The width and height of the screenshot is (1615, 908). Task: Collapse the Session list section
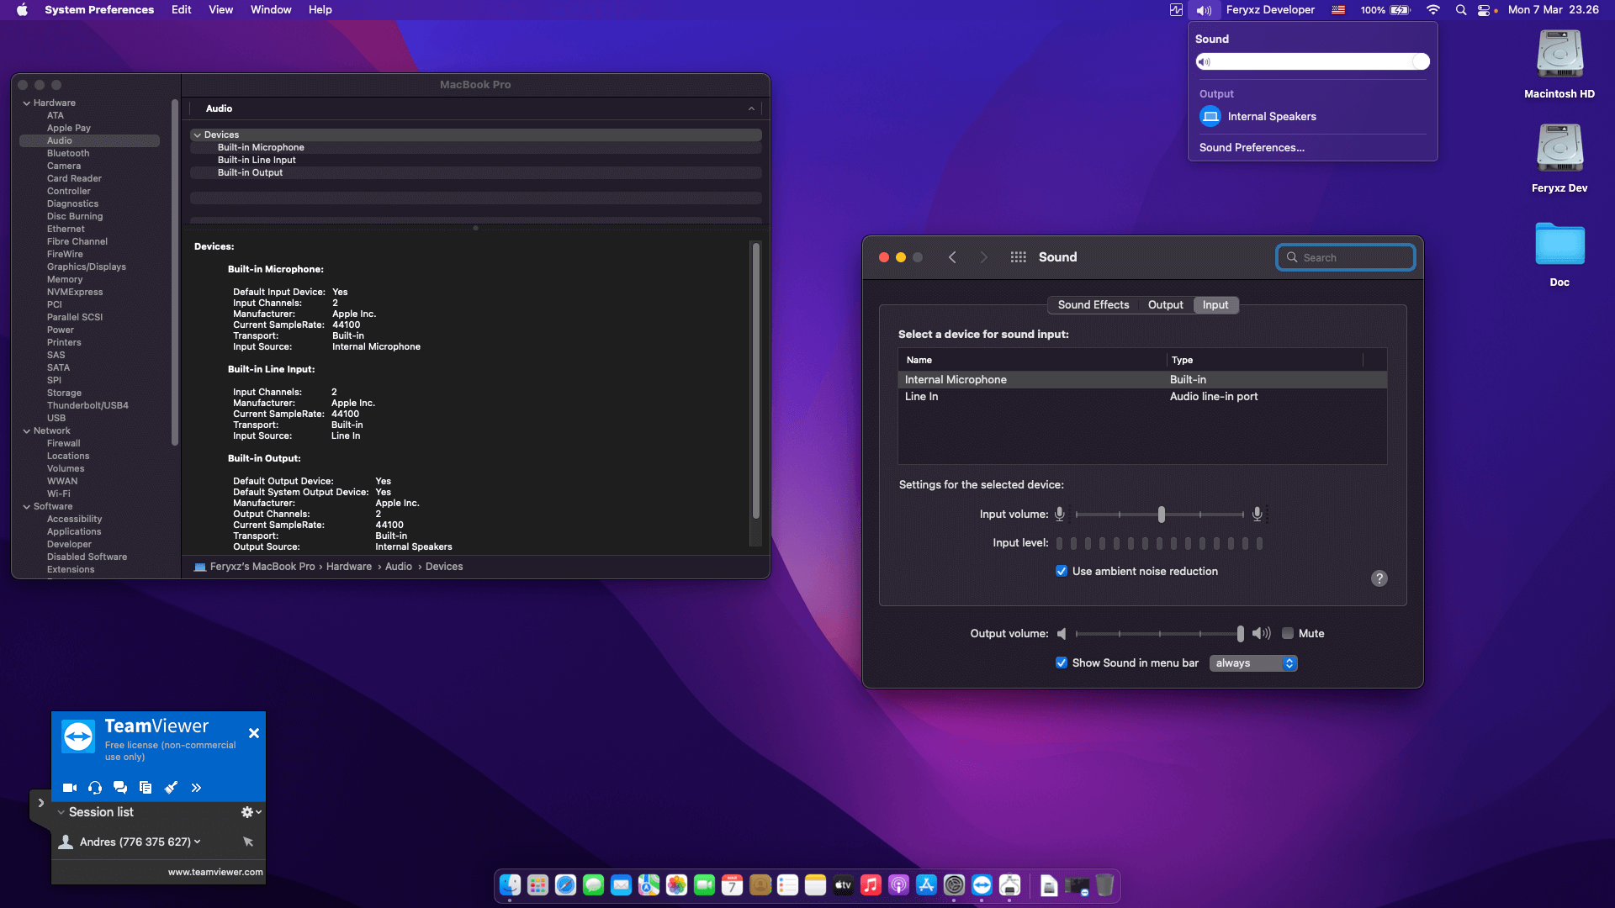point(61,812)
